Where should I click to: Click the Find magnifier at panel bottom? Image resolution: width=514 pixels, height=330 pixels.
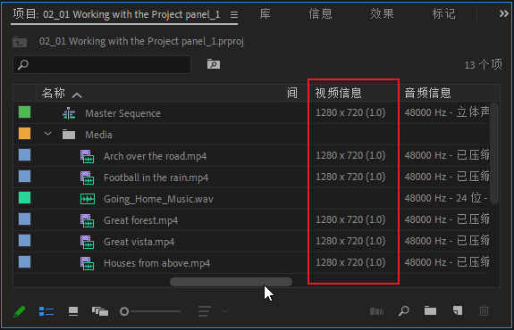coord(404,311)
